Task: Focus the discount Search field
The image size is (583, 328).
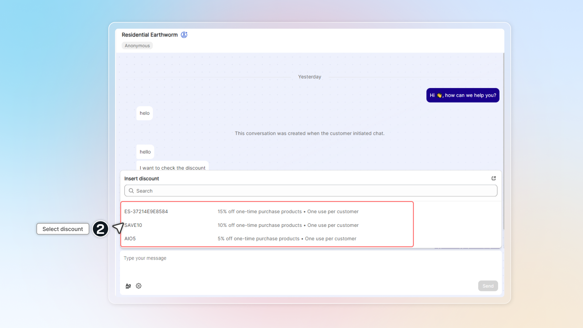Action: click(313, 191)
